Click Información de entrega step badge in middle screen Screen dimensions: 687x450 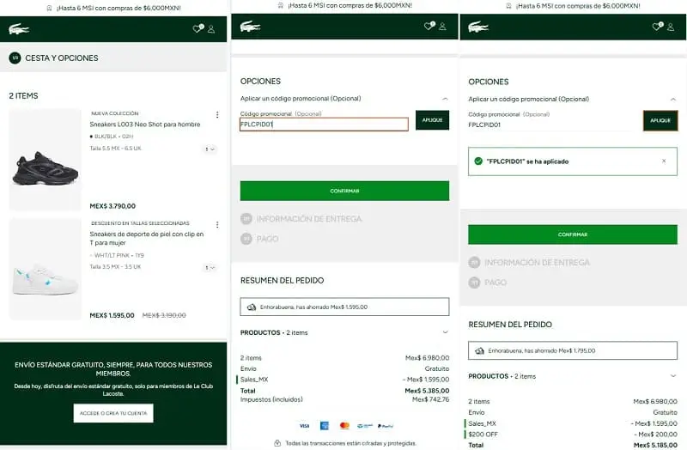pyautogui.click(x=246, y=219)
